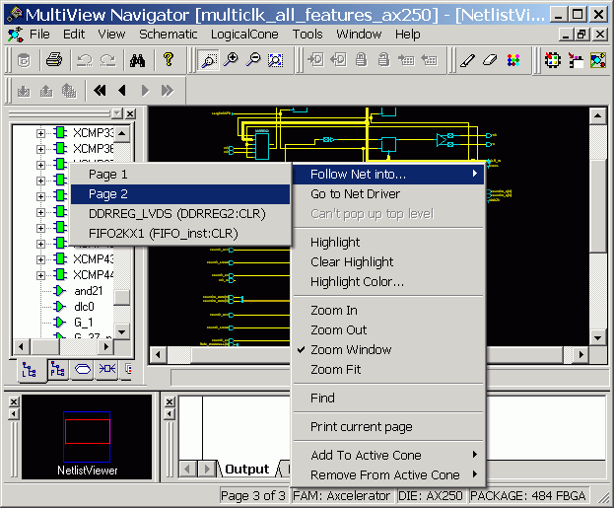Screen dimensions: 614x508
Task: Click the previous page arrow icon
Action: pyautogui.click(x=122, y=91)
